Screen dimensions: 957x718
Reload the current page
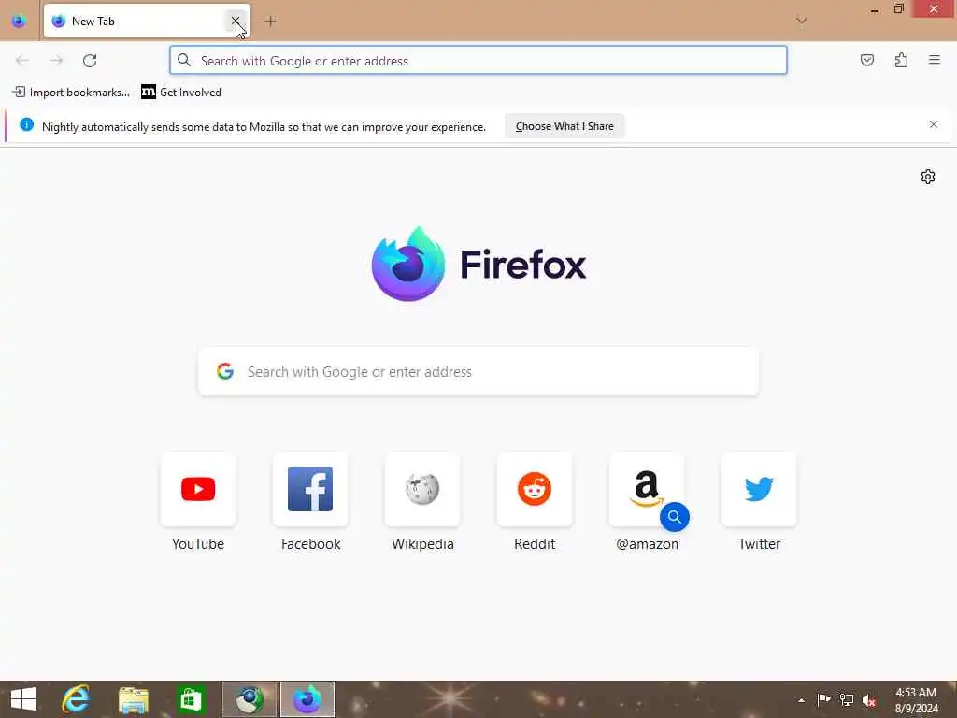click(90, 61)
